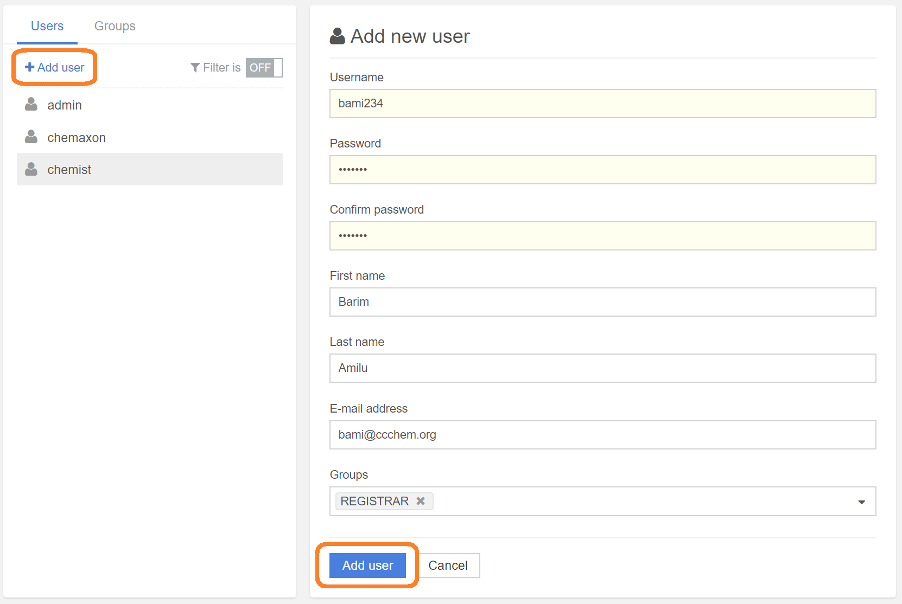Click the 'Filter is' label

tap(221, 68)
